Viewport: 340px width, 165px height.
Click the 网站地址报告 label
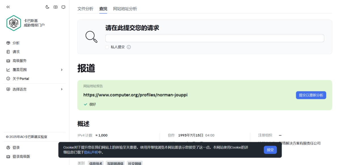93,86
